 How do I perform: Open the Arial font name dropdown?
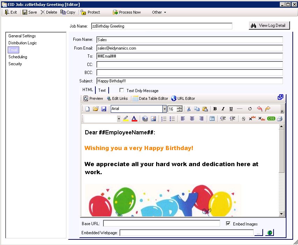point(164,109)
